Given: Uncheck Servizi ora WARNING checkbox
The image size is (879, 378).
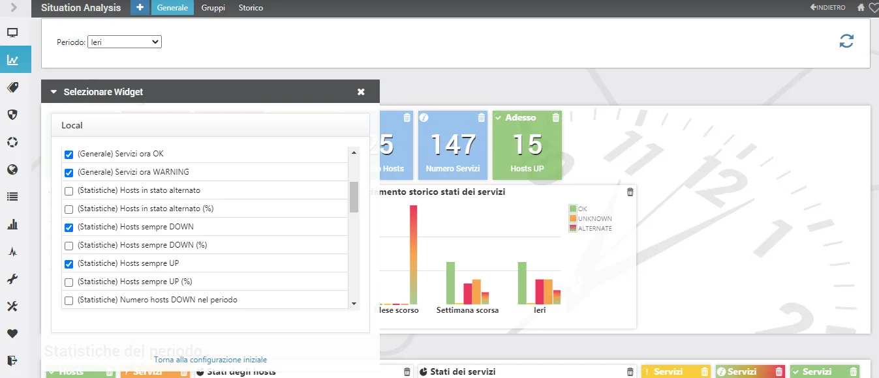Looking at the screenshot, I should (x=69, y=173).
